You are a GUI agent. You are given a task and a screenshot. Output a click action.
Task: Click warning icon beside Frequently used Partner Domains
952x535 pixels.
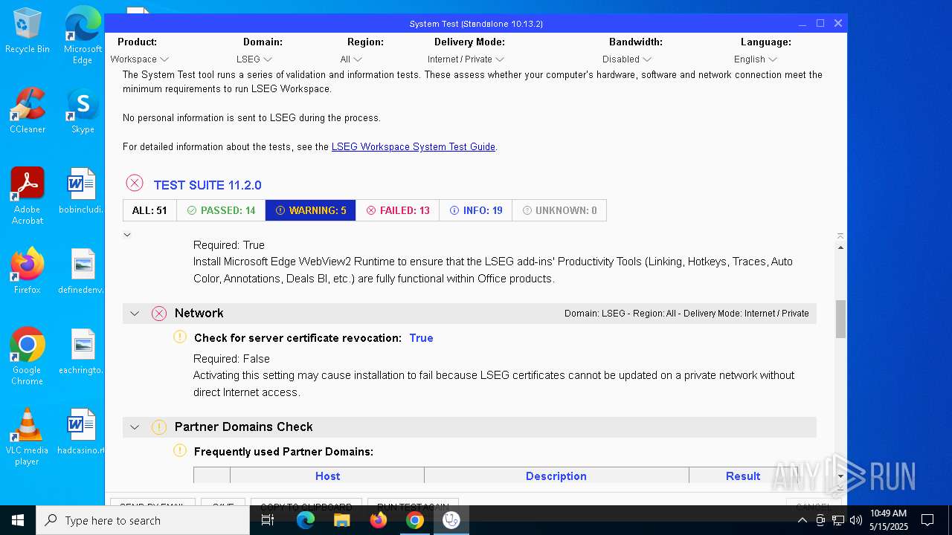coord(180,451)
